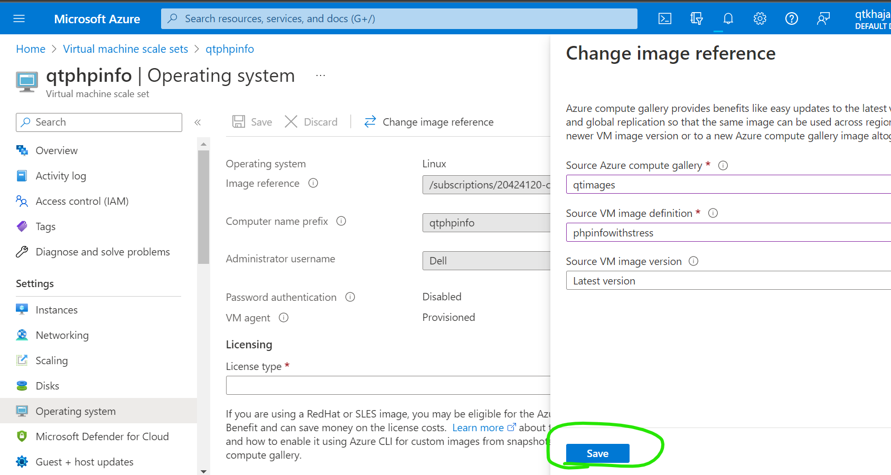This screenshot has height=475, width=891.
Task: Open the License type dropdown
Action: pyautogui.click(x=388, y=385)
